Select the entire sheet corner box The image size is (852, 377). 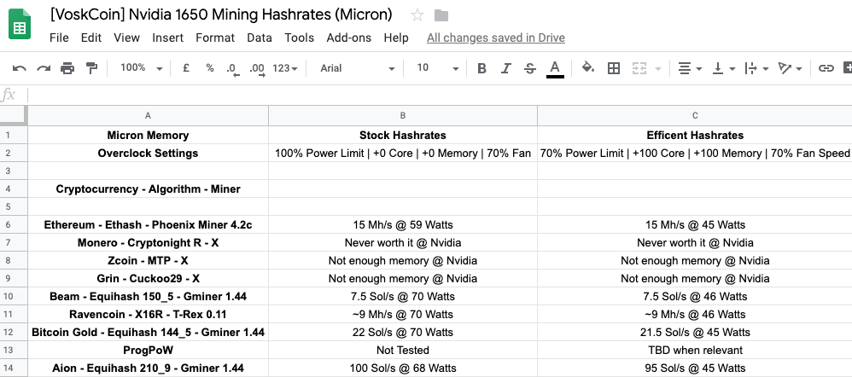pyautogui.click(x=13, y=116)
